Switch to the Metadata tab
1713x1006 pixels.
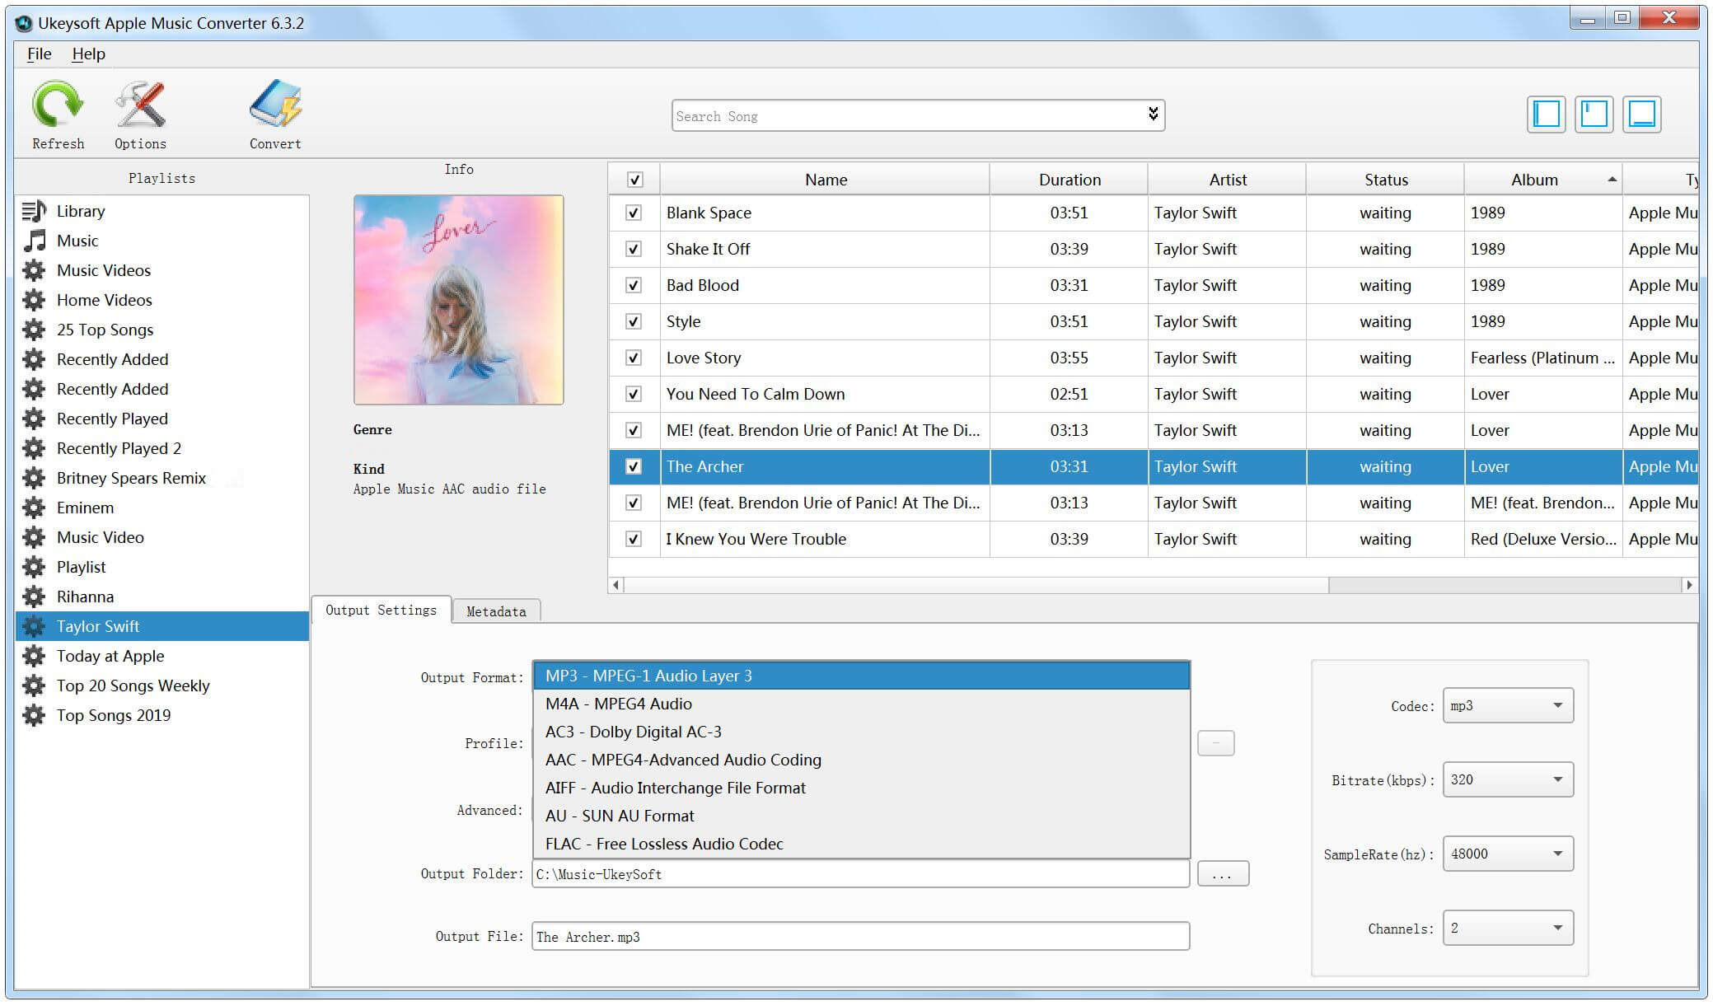point(495,611)
